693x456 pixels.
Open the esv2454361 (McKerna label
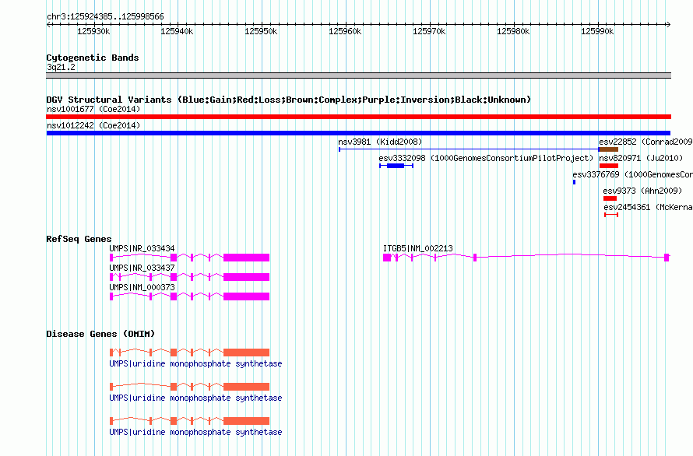(648, 207)
